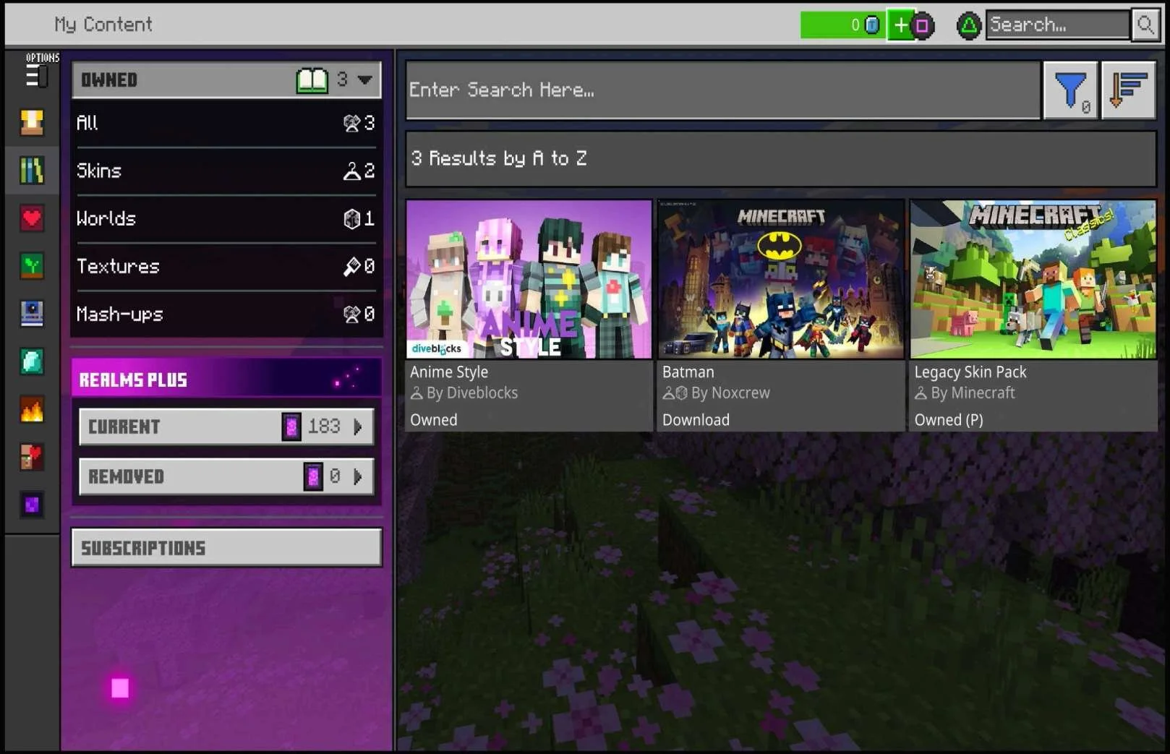Focus the top bar Search field
Viewport: 1170px width, 754px height.
[x=1058, y=25]
